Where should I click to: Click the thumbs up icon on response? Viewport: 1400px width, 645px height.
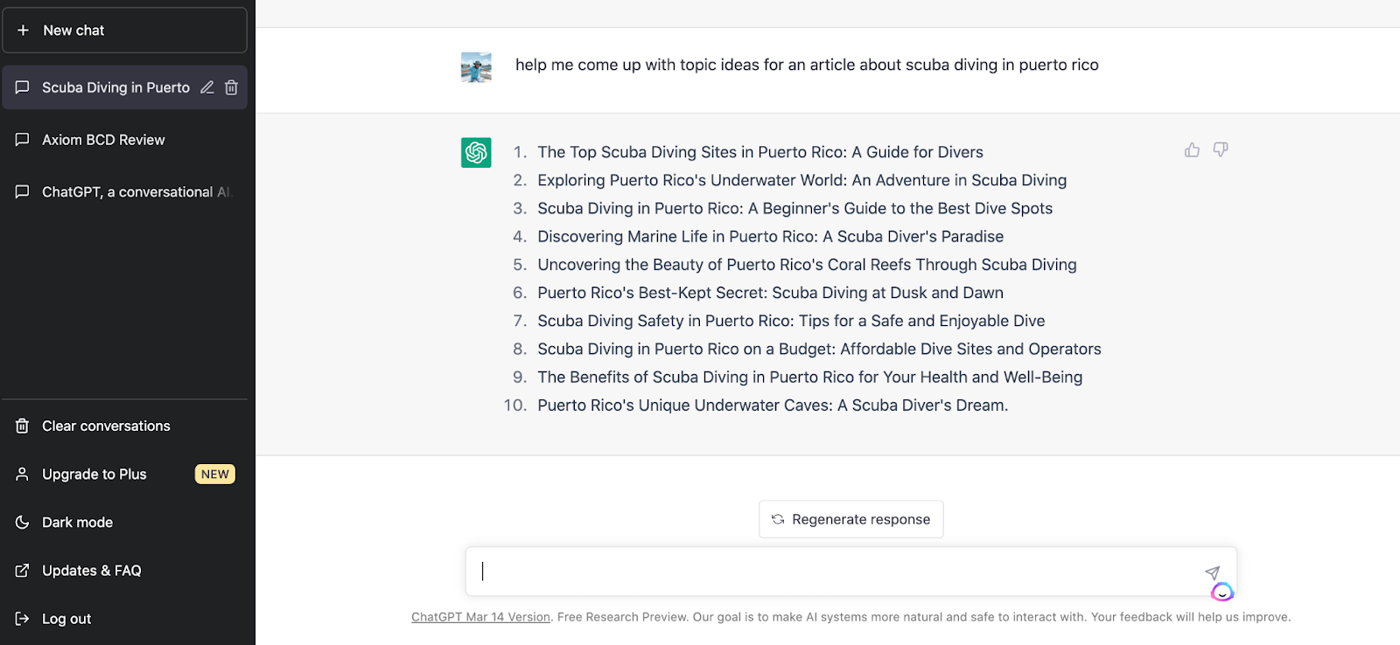click(1192, 150)
